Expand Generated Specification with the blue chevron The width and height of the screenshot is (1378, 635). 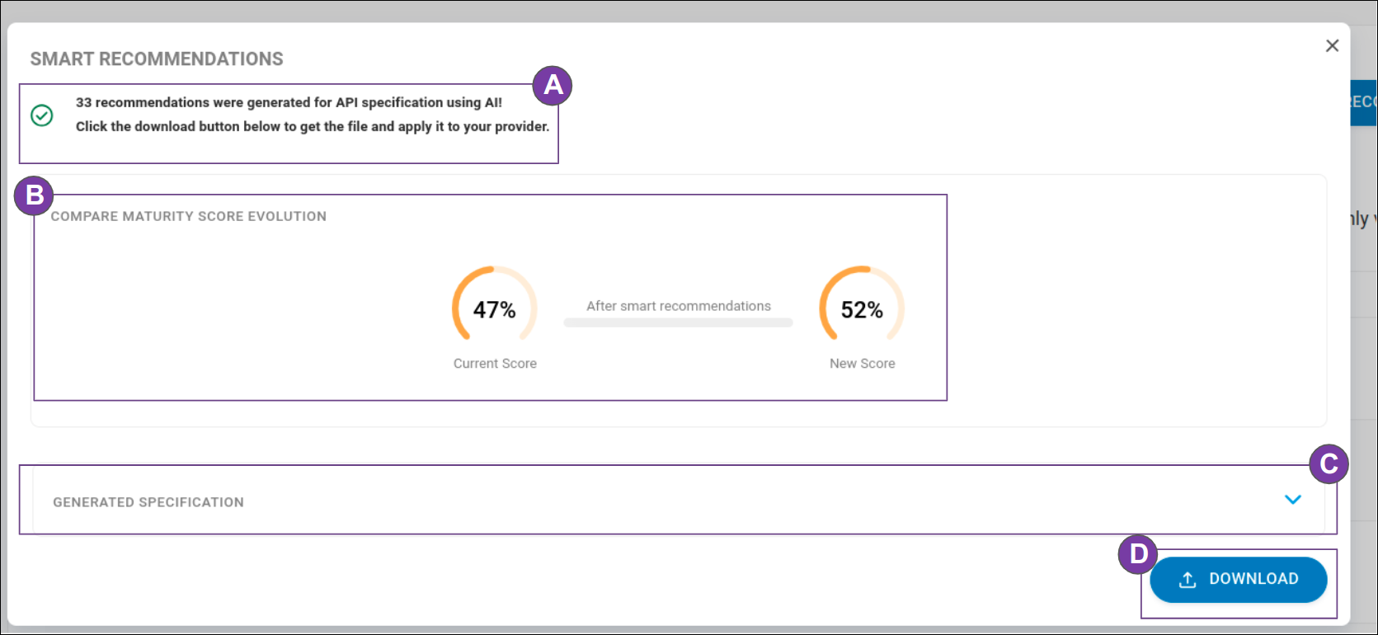1292,500
